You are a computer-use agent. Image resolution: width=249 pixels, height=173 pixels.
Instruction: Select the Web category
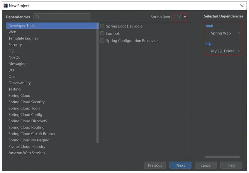51,32
